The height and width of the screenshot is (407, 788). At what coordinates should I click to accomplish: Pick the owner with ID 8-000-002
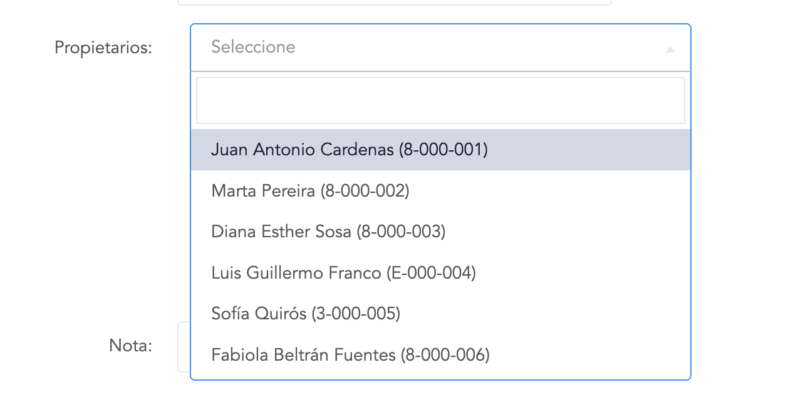(x=365, y=191)
